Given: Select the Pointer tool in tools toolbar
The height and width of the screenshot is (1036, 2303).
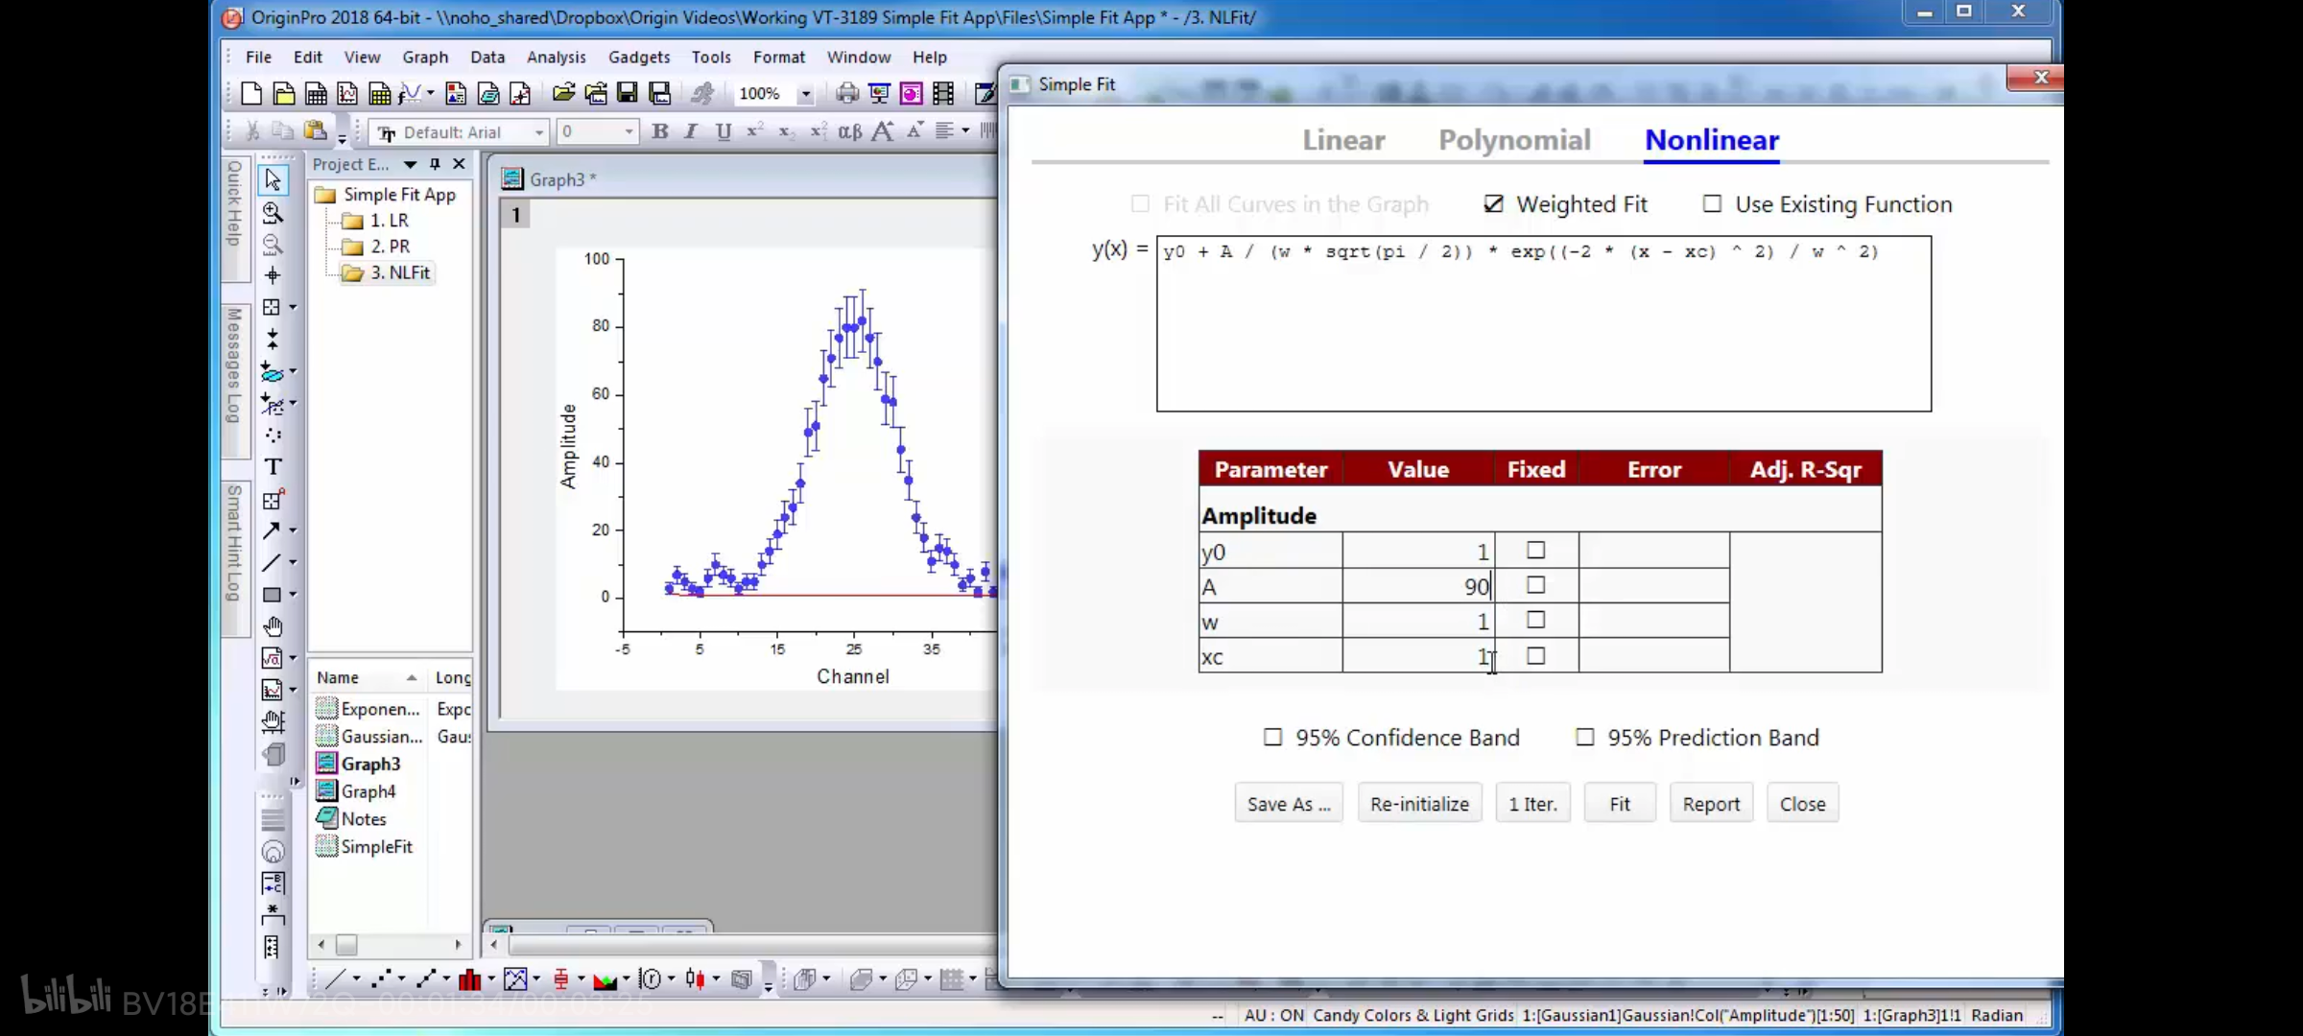Looking at the screenshot, I should point(273,179).
